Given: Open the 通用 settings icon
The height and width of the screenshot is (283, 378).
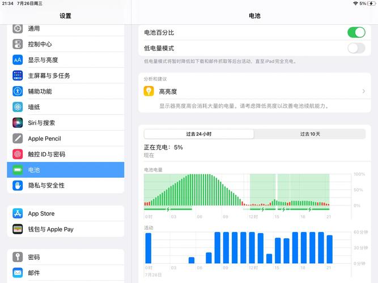Looking at the screenshot, I should click(18, 29).
